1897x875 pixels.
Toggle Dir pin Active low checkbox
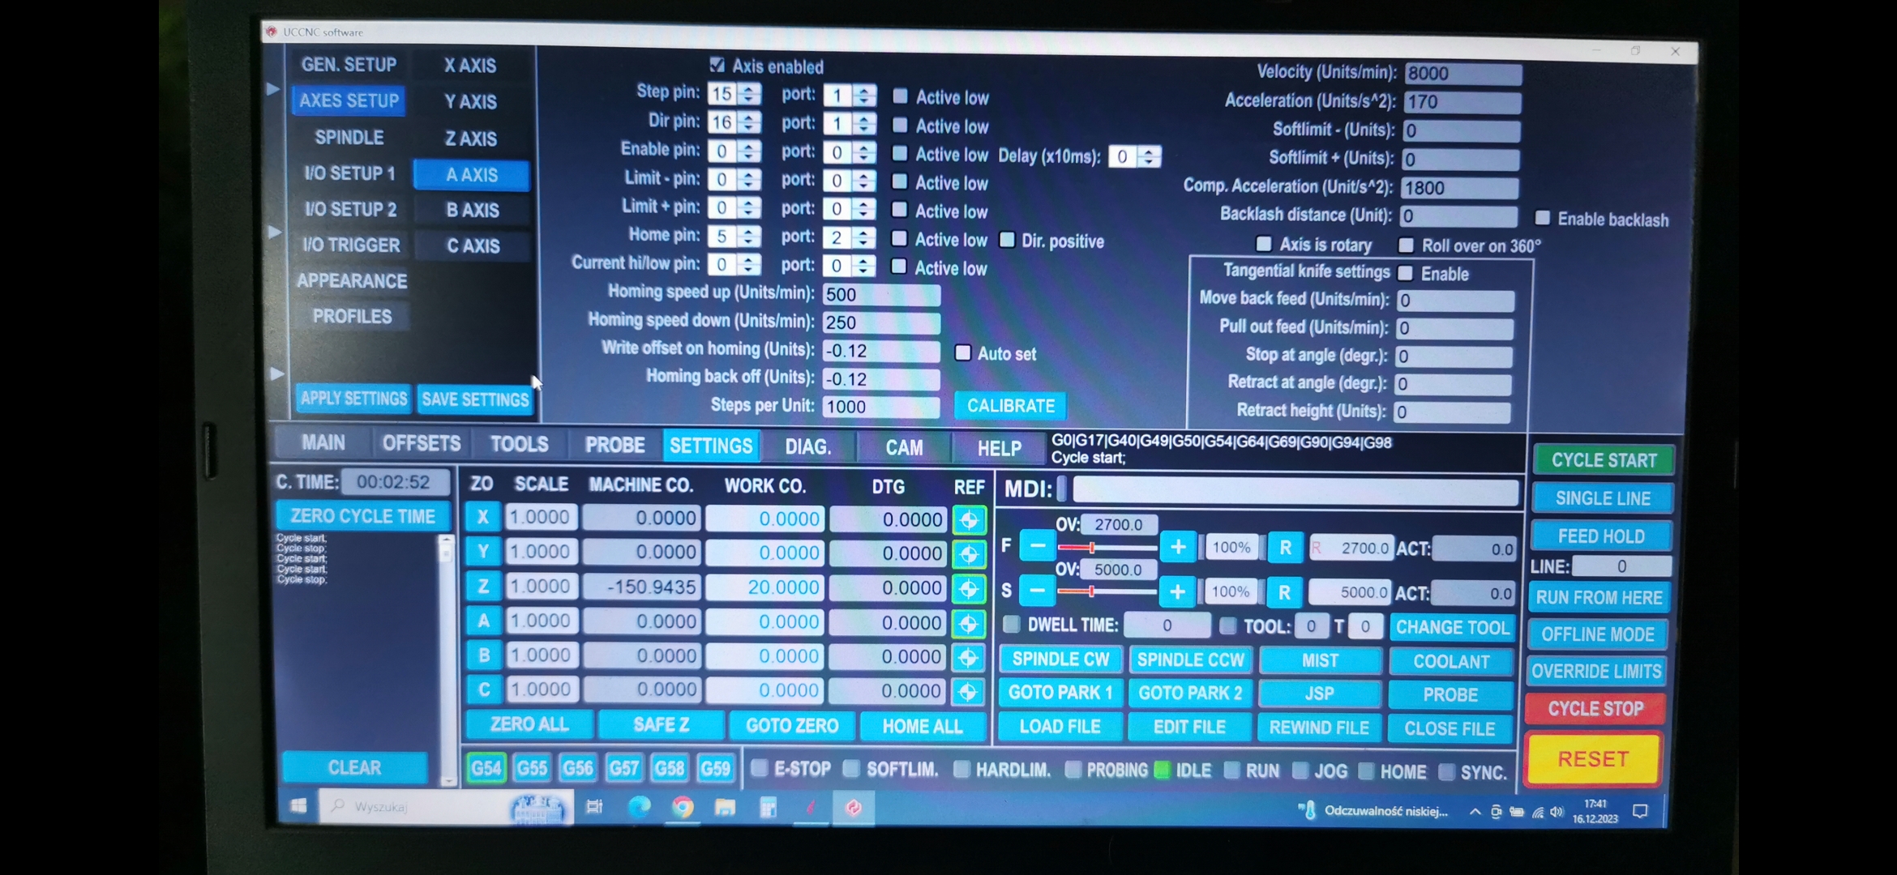tap(900, 125)
